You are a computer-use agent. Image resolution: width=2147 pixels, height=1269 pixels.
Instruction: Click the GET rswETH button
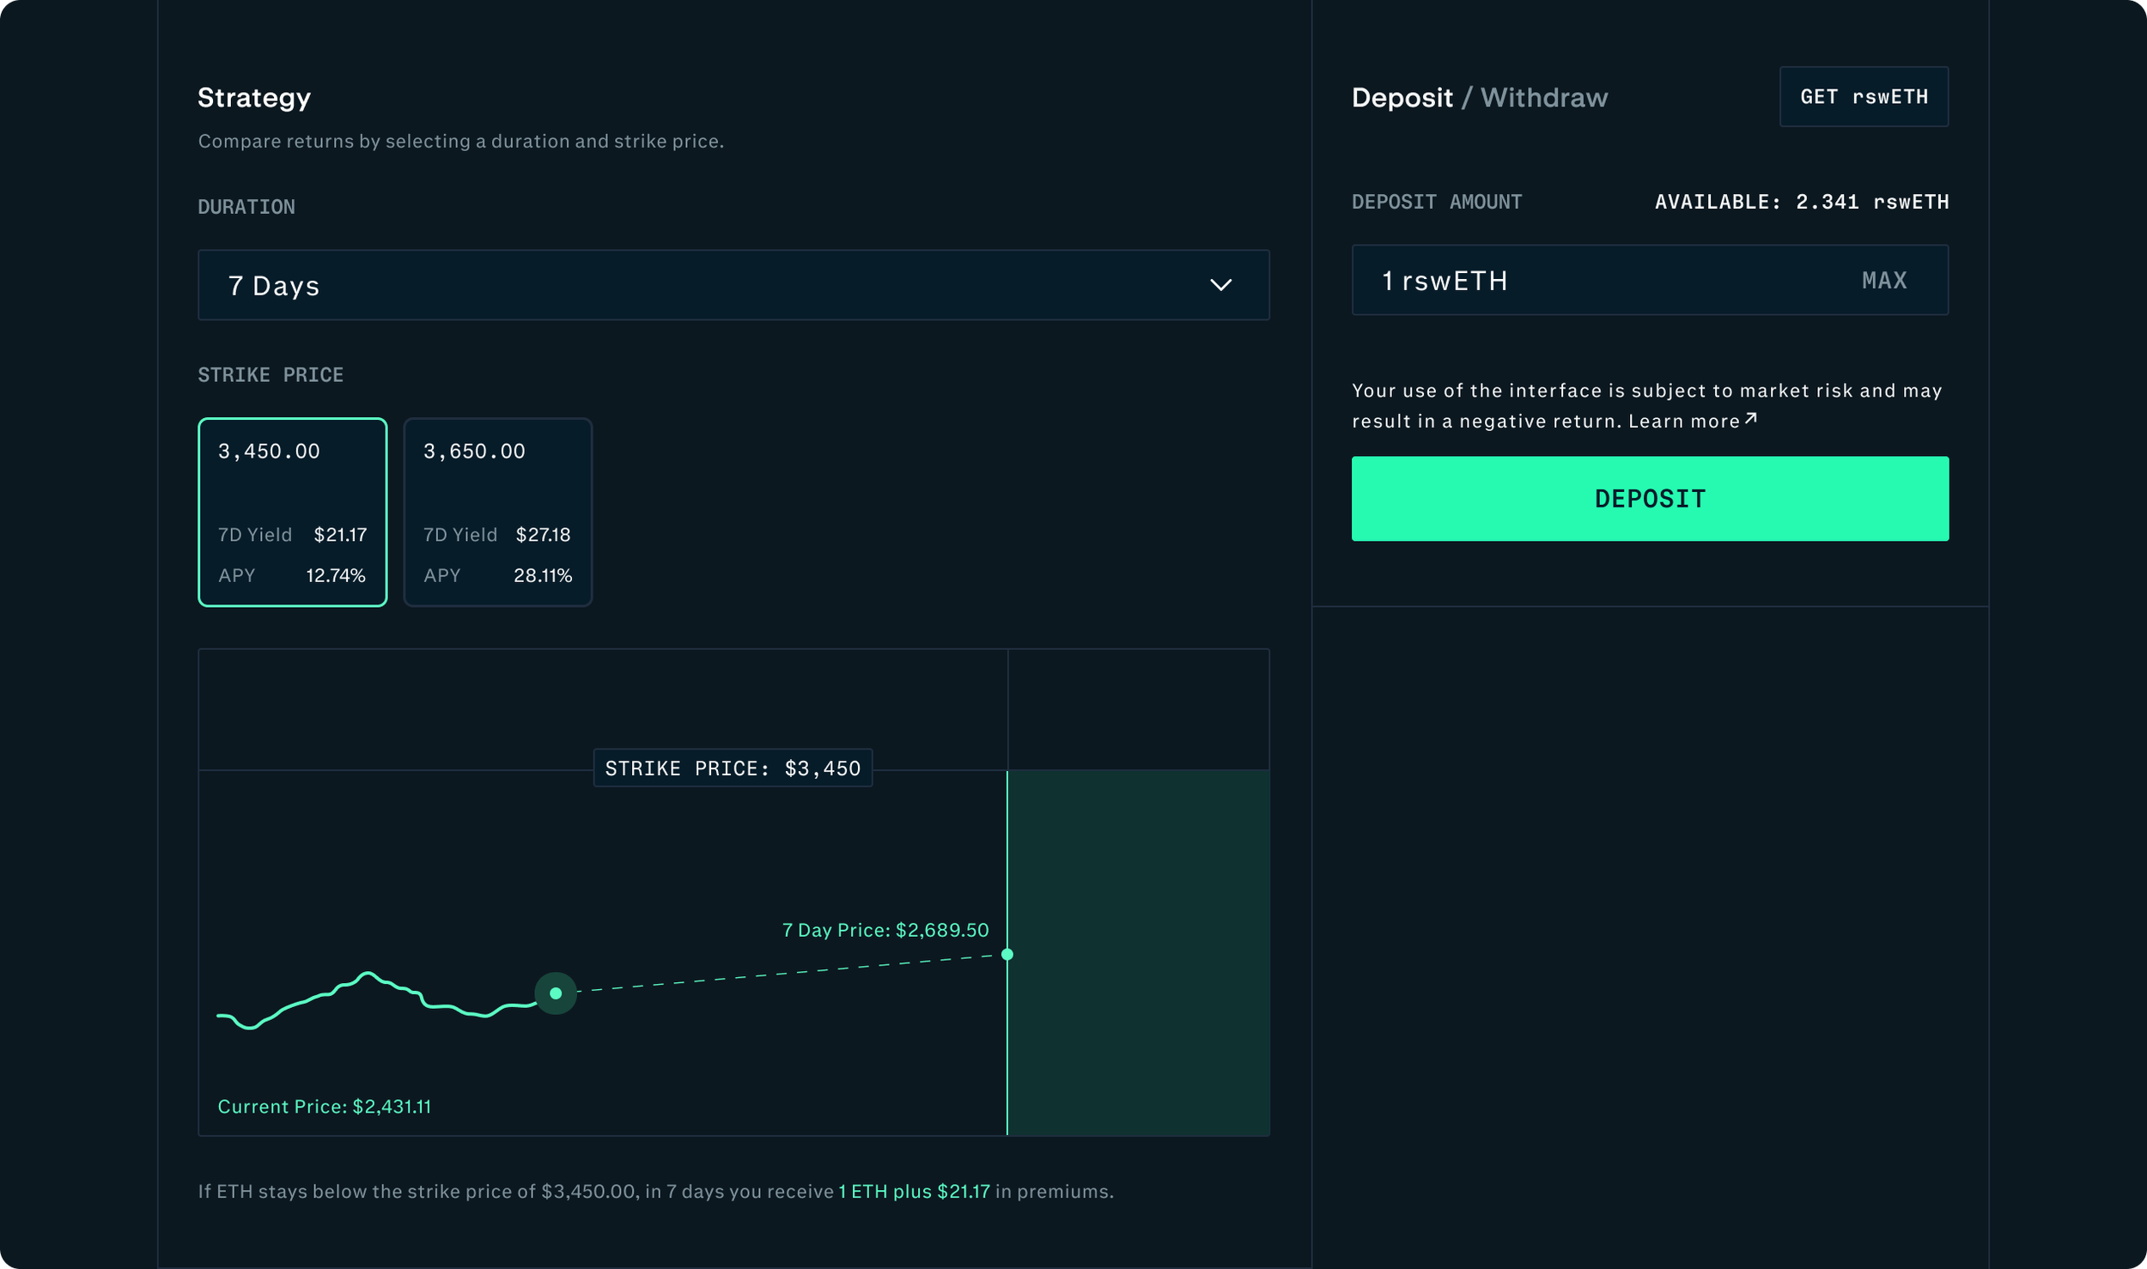tap(1864, 97)
